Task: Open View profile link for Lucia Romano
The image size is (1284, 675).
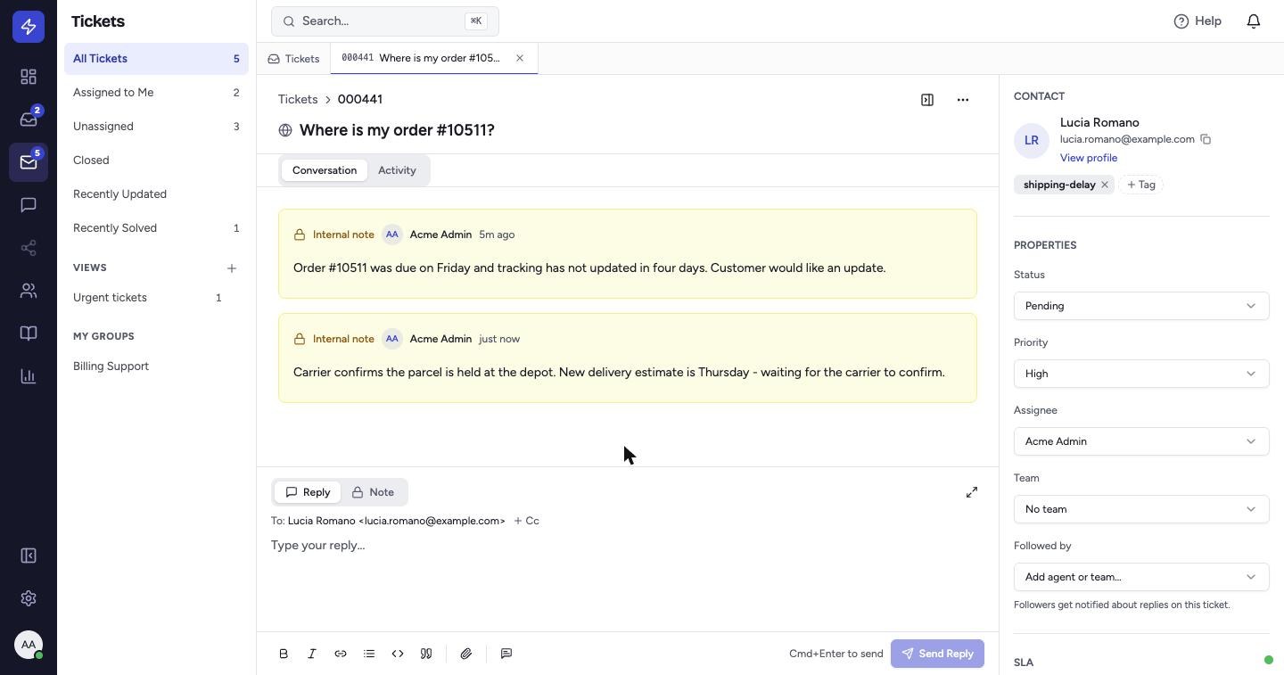Action: (x=1089, y=158)
